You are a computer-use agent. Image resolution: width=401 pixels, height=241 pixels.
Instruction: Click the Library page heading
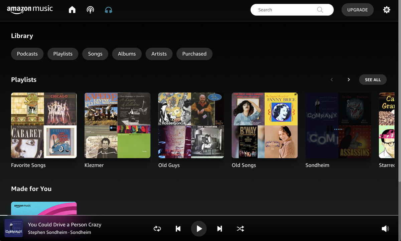(22, 36)
